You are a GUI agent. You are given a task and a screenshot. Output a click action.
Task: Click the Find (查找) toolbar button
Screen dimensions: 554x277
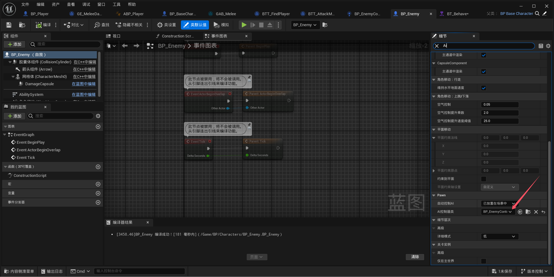tap(102, 25)
